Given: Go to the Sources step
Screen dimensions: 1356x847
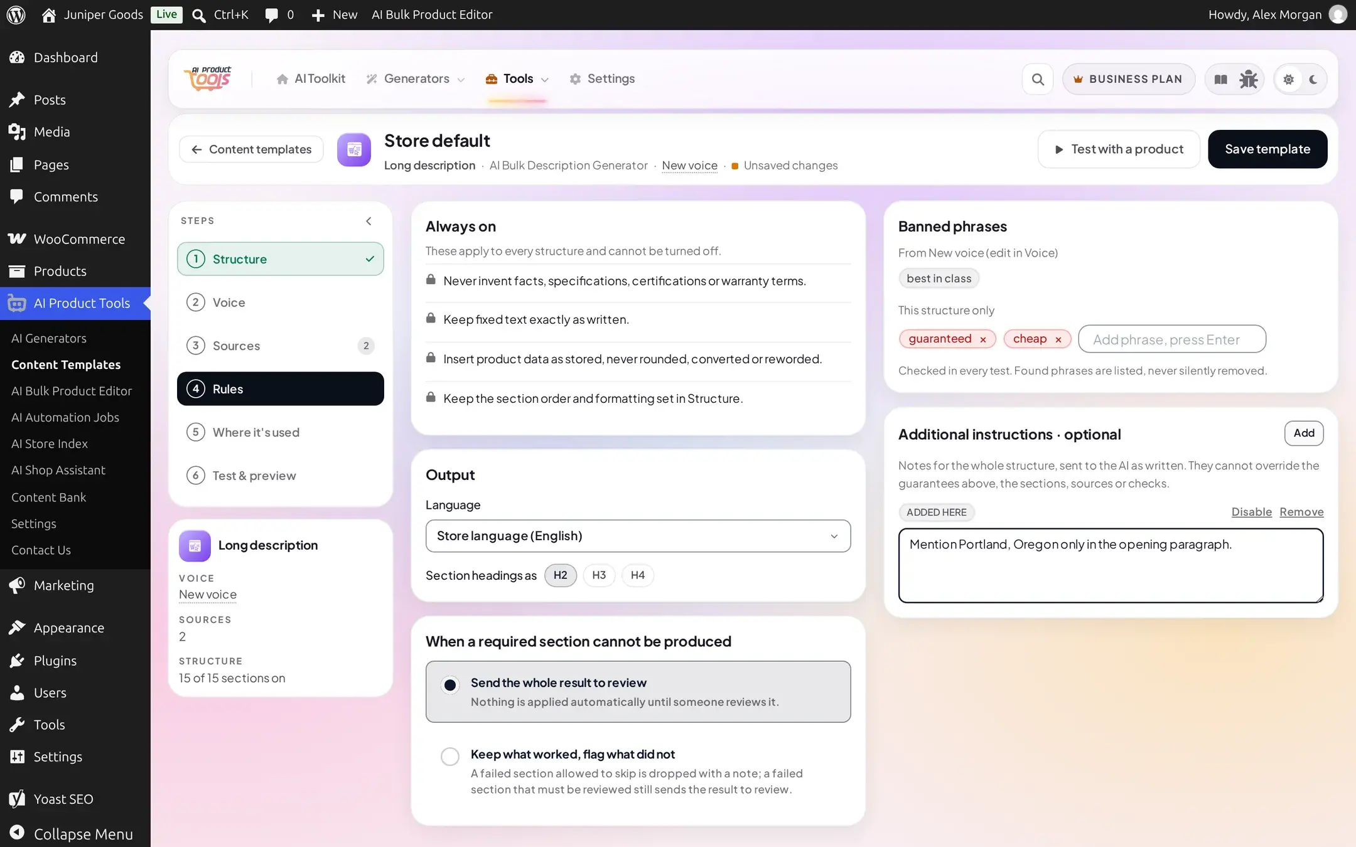Looking at the screenshot, I should click(x=281, y=346).
